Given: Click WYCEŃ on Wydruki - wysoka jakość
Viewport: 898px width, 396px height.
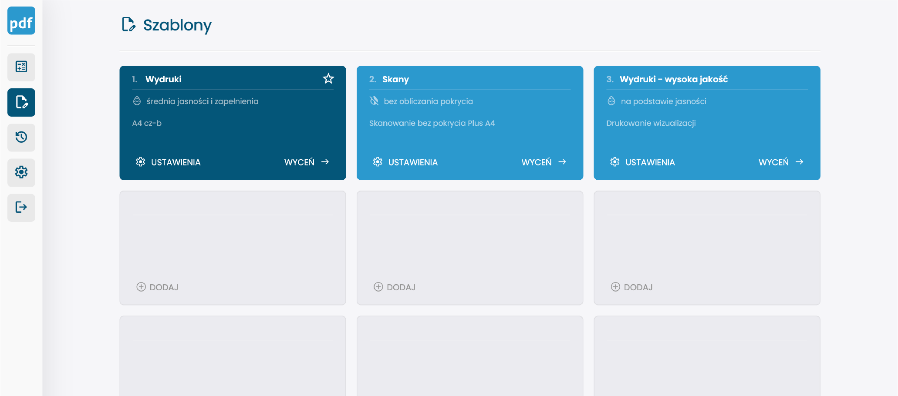Looking at the screenshot, I should coord(780,162).
